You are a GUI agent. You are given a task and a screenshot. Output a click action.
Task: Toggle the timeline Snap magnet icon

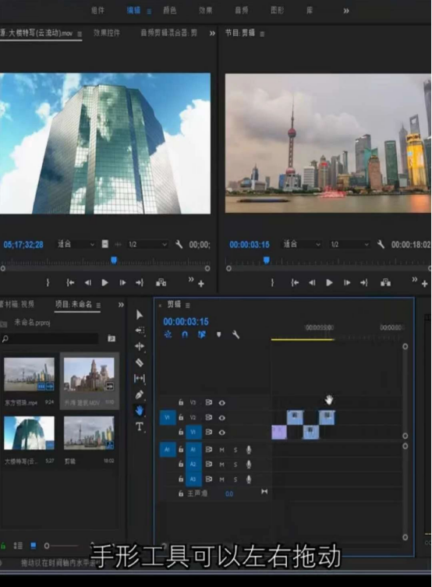pyautogui.click(x=185, y=334)
